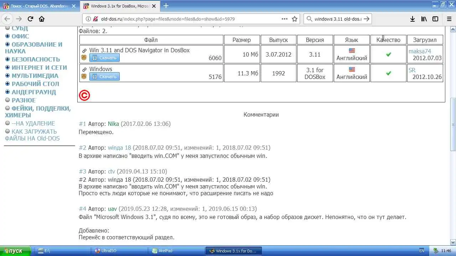The height and width of the screenshot is (256, 456).
Task: Click tray icon beside the clock
Action: (x=435, y=251)
